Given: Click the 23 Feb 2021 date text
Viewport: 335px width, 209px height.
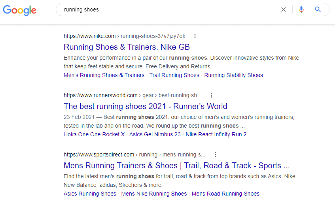Looking at the screenshot, I should (x=79, y=117).
